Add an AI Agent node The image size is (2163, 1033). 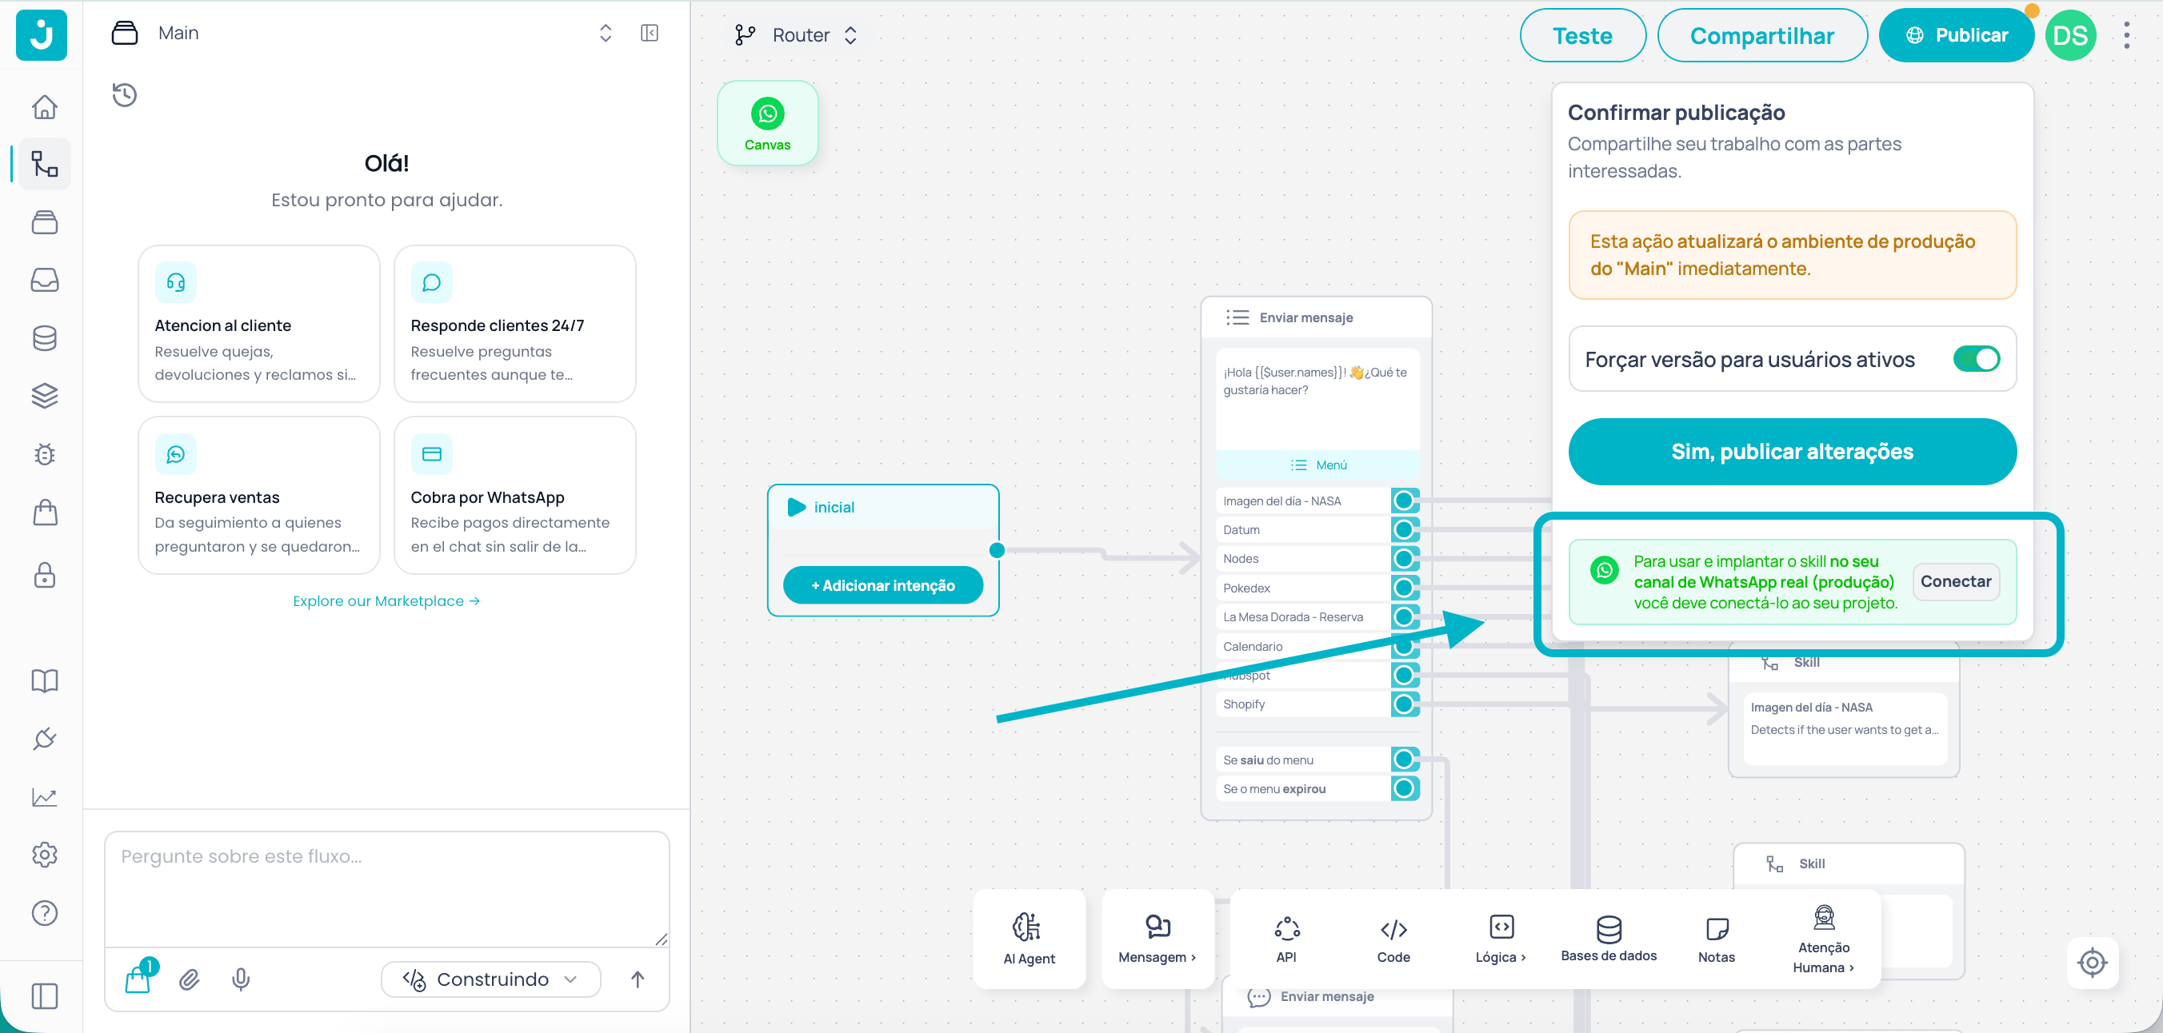(1030, 939)
